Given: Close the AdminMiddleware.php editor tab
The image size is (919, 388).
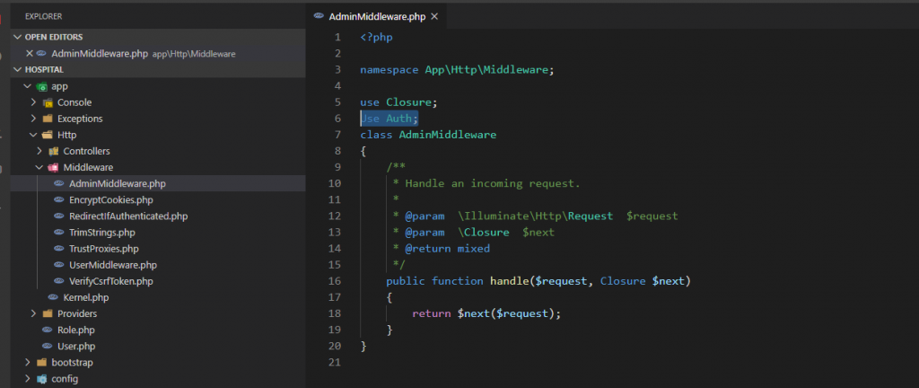Looking at the screenshot, I should coord(435,16).
